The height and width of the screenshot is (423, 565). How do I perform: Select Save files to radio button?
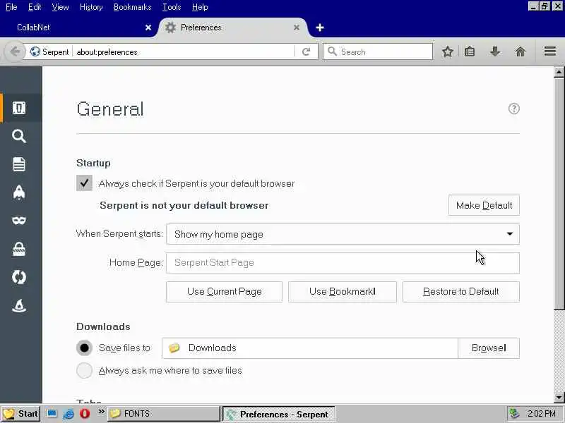coord(84,348)
